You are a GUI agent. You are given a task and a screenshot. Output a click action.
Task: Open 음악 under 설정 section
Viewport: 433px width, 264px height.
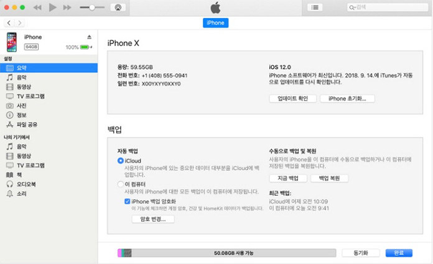(49, 77)
